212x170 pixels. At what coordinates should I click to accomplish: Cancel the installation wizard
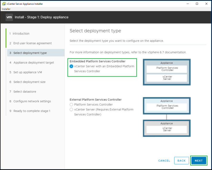pyautogui.click(x=164, y=160)
